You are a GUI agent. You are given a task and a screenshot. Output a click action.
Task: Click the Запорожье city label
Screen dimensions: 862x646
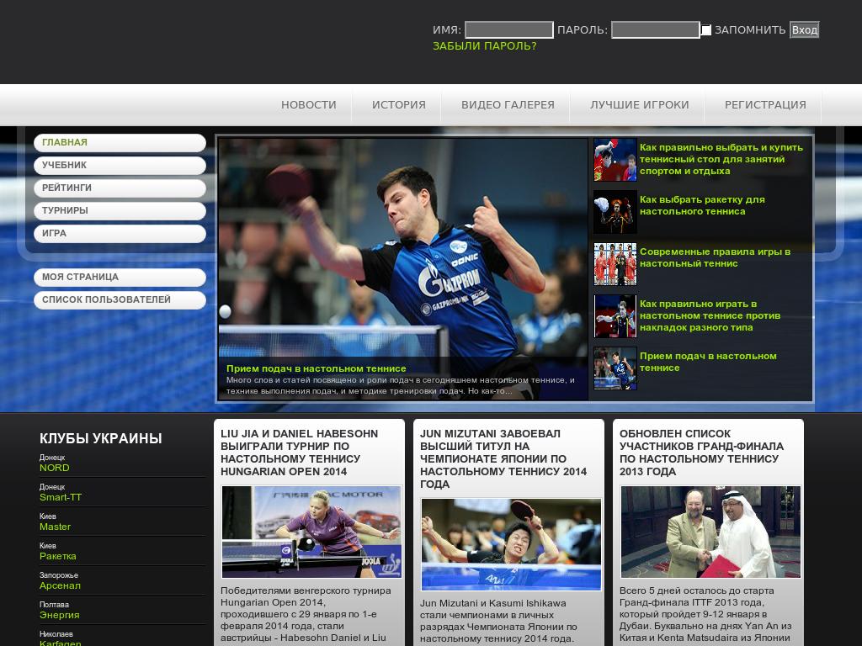(x=59, y=575)
